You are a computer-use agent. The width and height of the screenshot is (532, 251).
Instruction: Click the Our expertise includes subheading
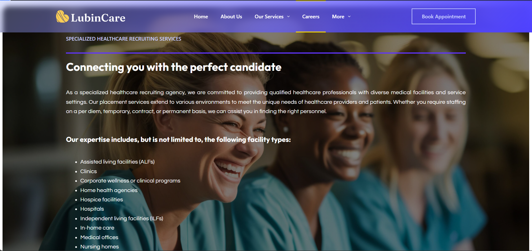tap(178, 140)
